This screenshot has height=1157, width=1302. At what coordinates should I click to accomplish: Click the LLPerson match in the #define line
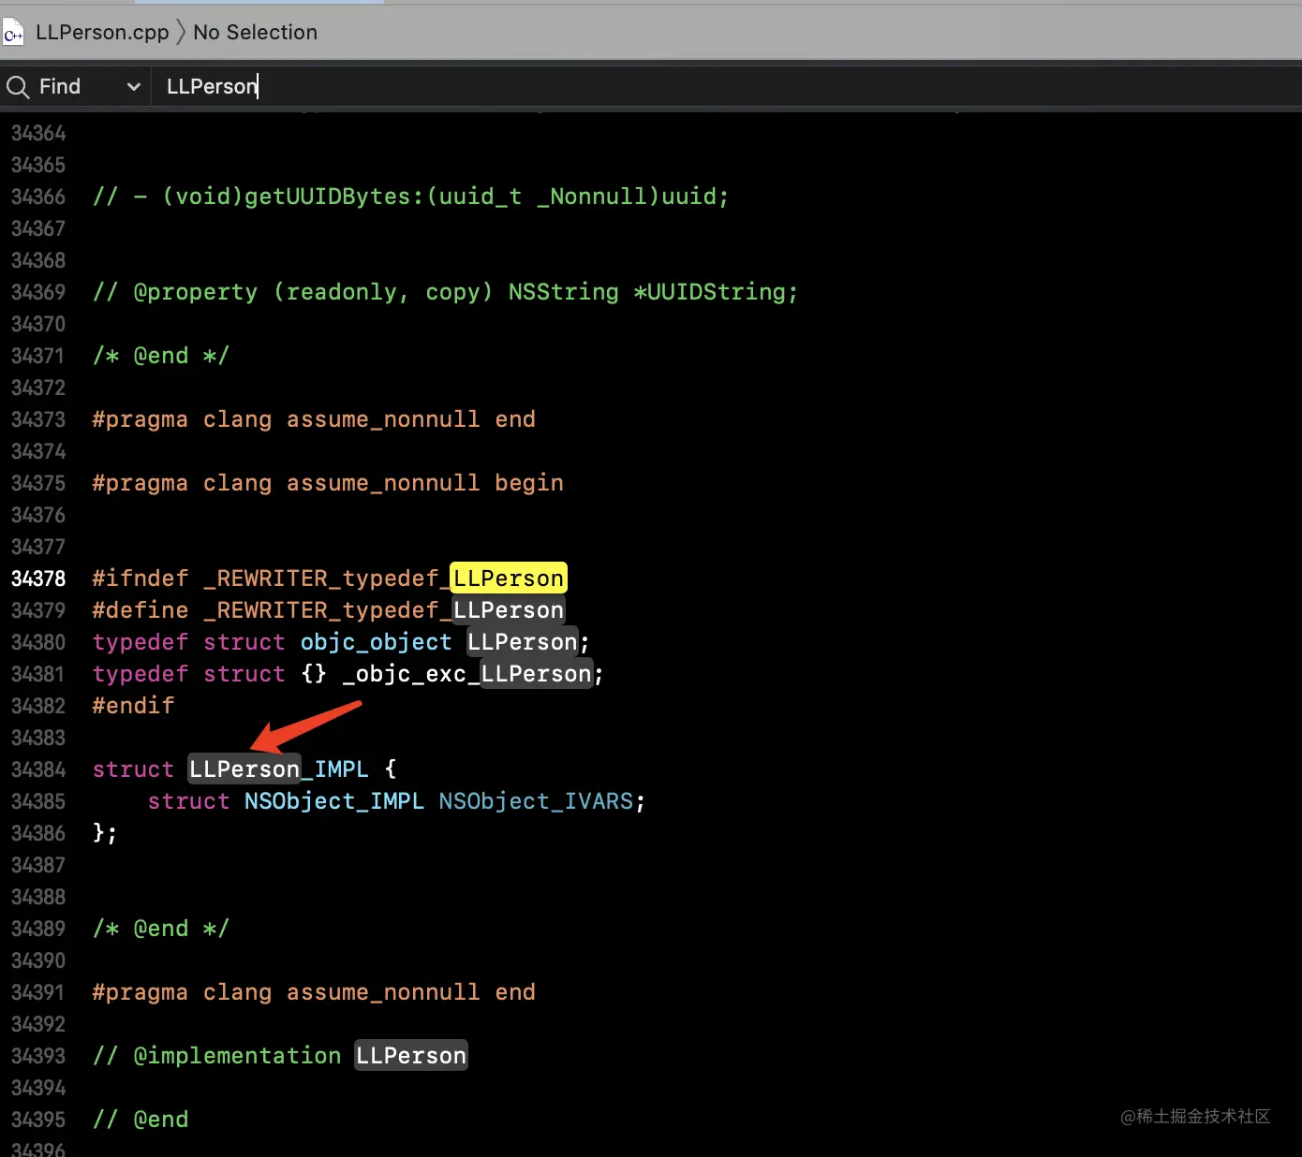(509, 610)
